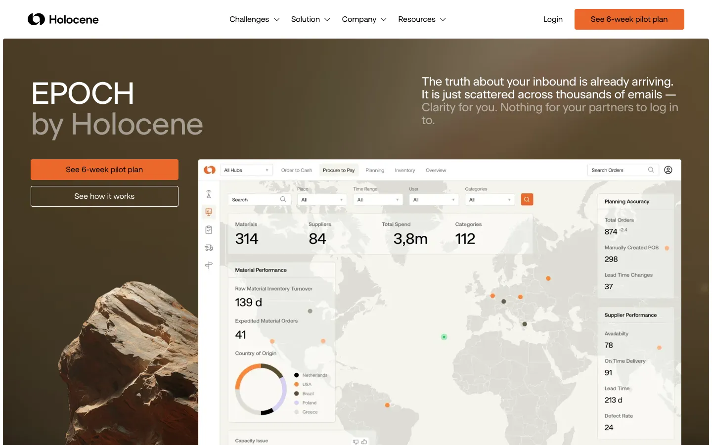
Task: Click the Categories value 112
Action: 465,239
